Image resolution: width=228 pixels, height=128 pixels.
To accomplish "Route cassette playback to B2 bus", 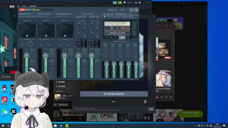I will click(x=134, y=34).
